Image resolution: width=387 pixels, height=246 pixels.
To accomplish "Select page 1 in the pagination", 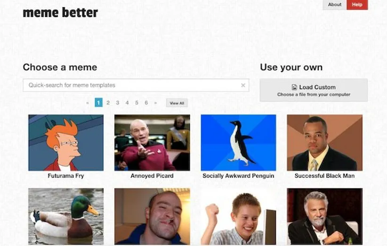I will point(98,103).
